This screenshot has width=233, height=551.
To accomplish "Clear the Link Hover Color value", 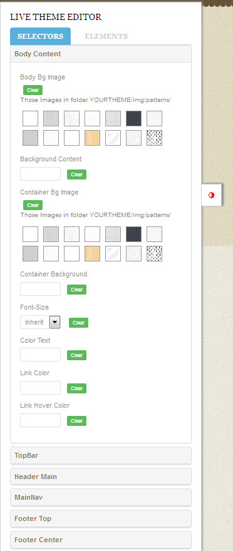I will point(77,421).
